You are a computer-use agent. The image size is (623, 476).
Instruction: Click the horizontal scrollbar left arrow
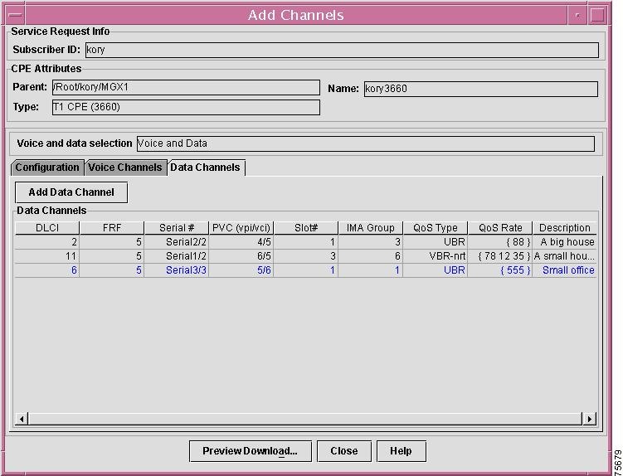pos(22,419)
